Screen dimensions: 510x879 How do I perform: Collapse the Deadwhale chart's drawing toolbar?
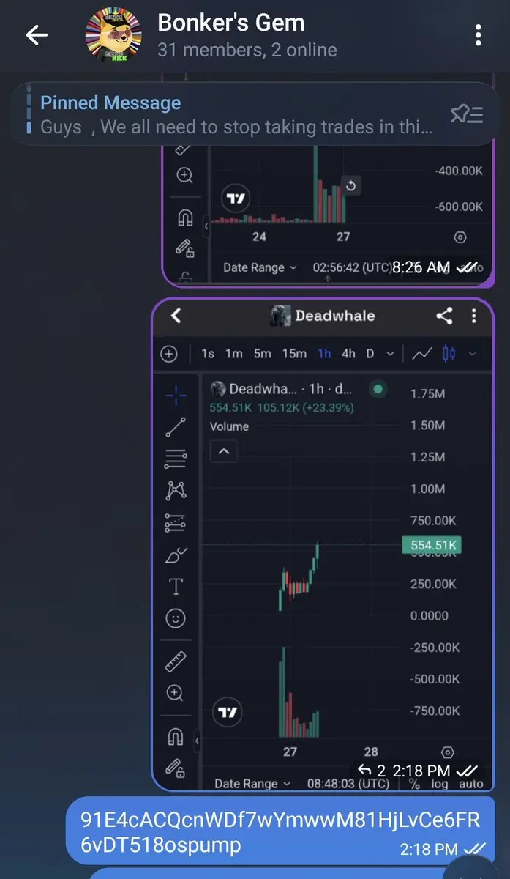197,742
